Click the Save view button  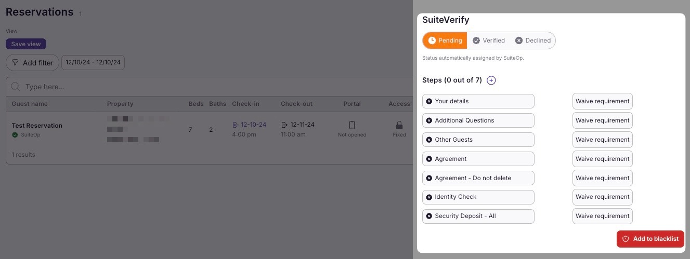[26, 44]
